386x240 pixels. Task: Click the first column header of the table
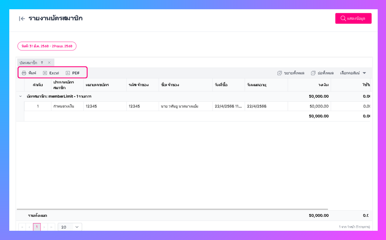coord(38,85)
